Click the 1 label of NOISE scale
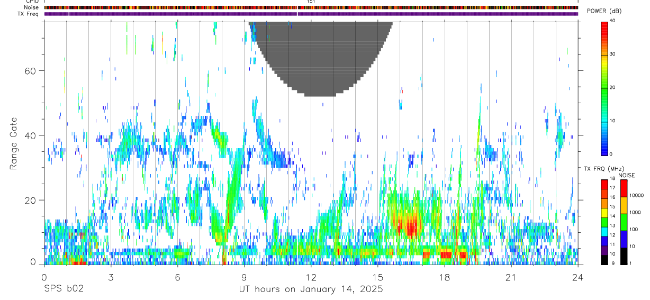Viewport: 650px width, 300px height. [x=630, y=263]
